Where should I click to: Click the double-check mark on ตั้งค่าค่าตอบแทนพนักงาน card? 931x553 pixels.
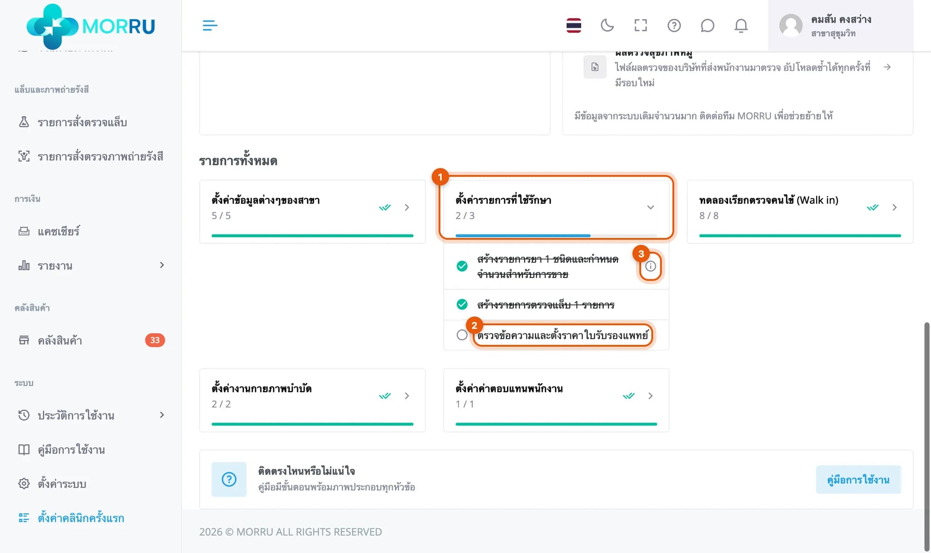coord(628,396)
